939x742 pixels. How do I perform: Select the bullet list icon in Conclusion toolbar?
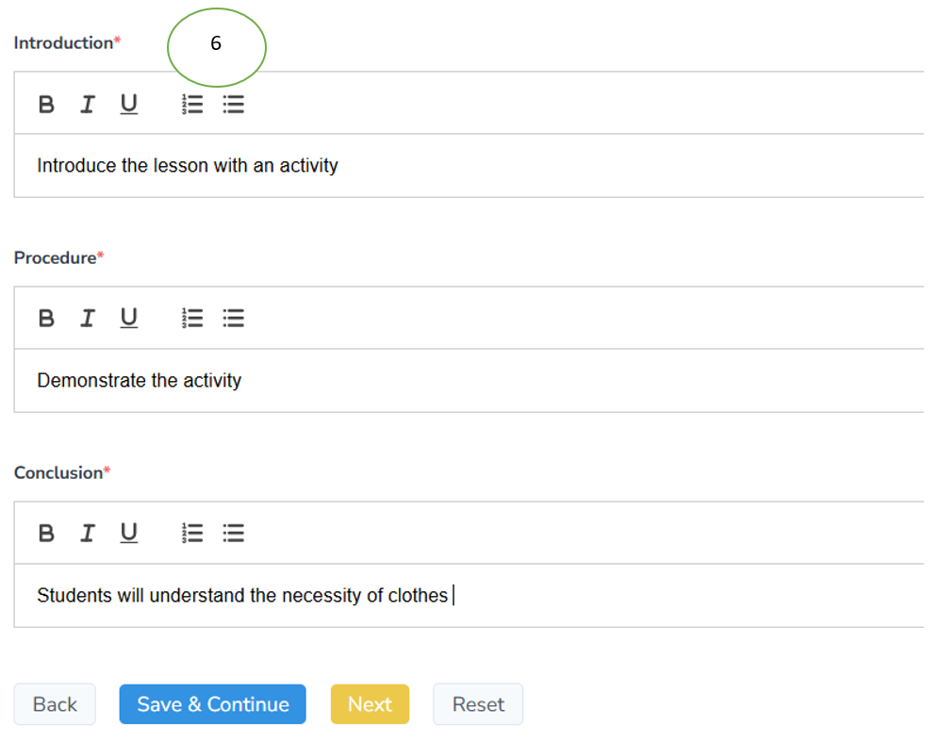(x=233, y=533)
